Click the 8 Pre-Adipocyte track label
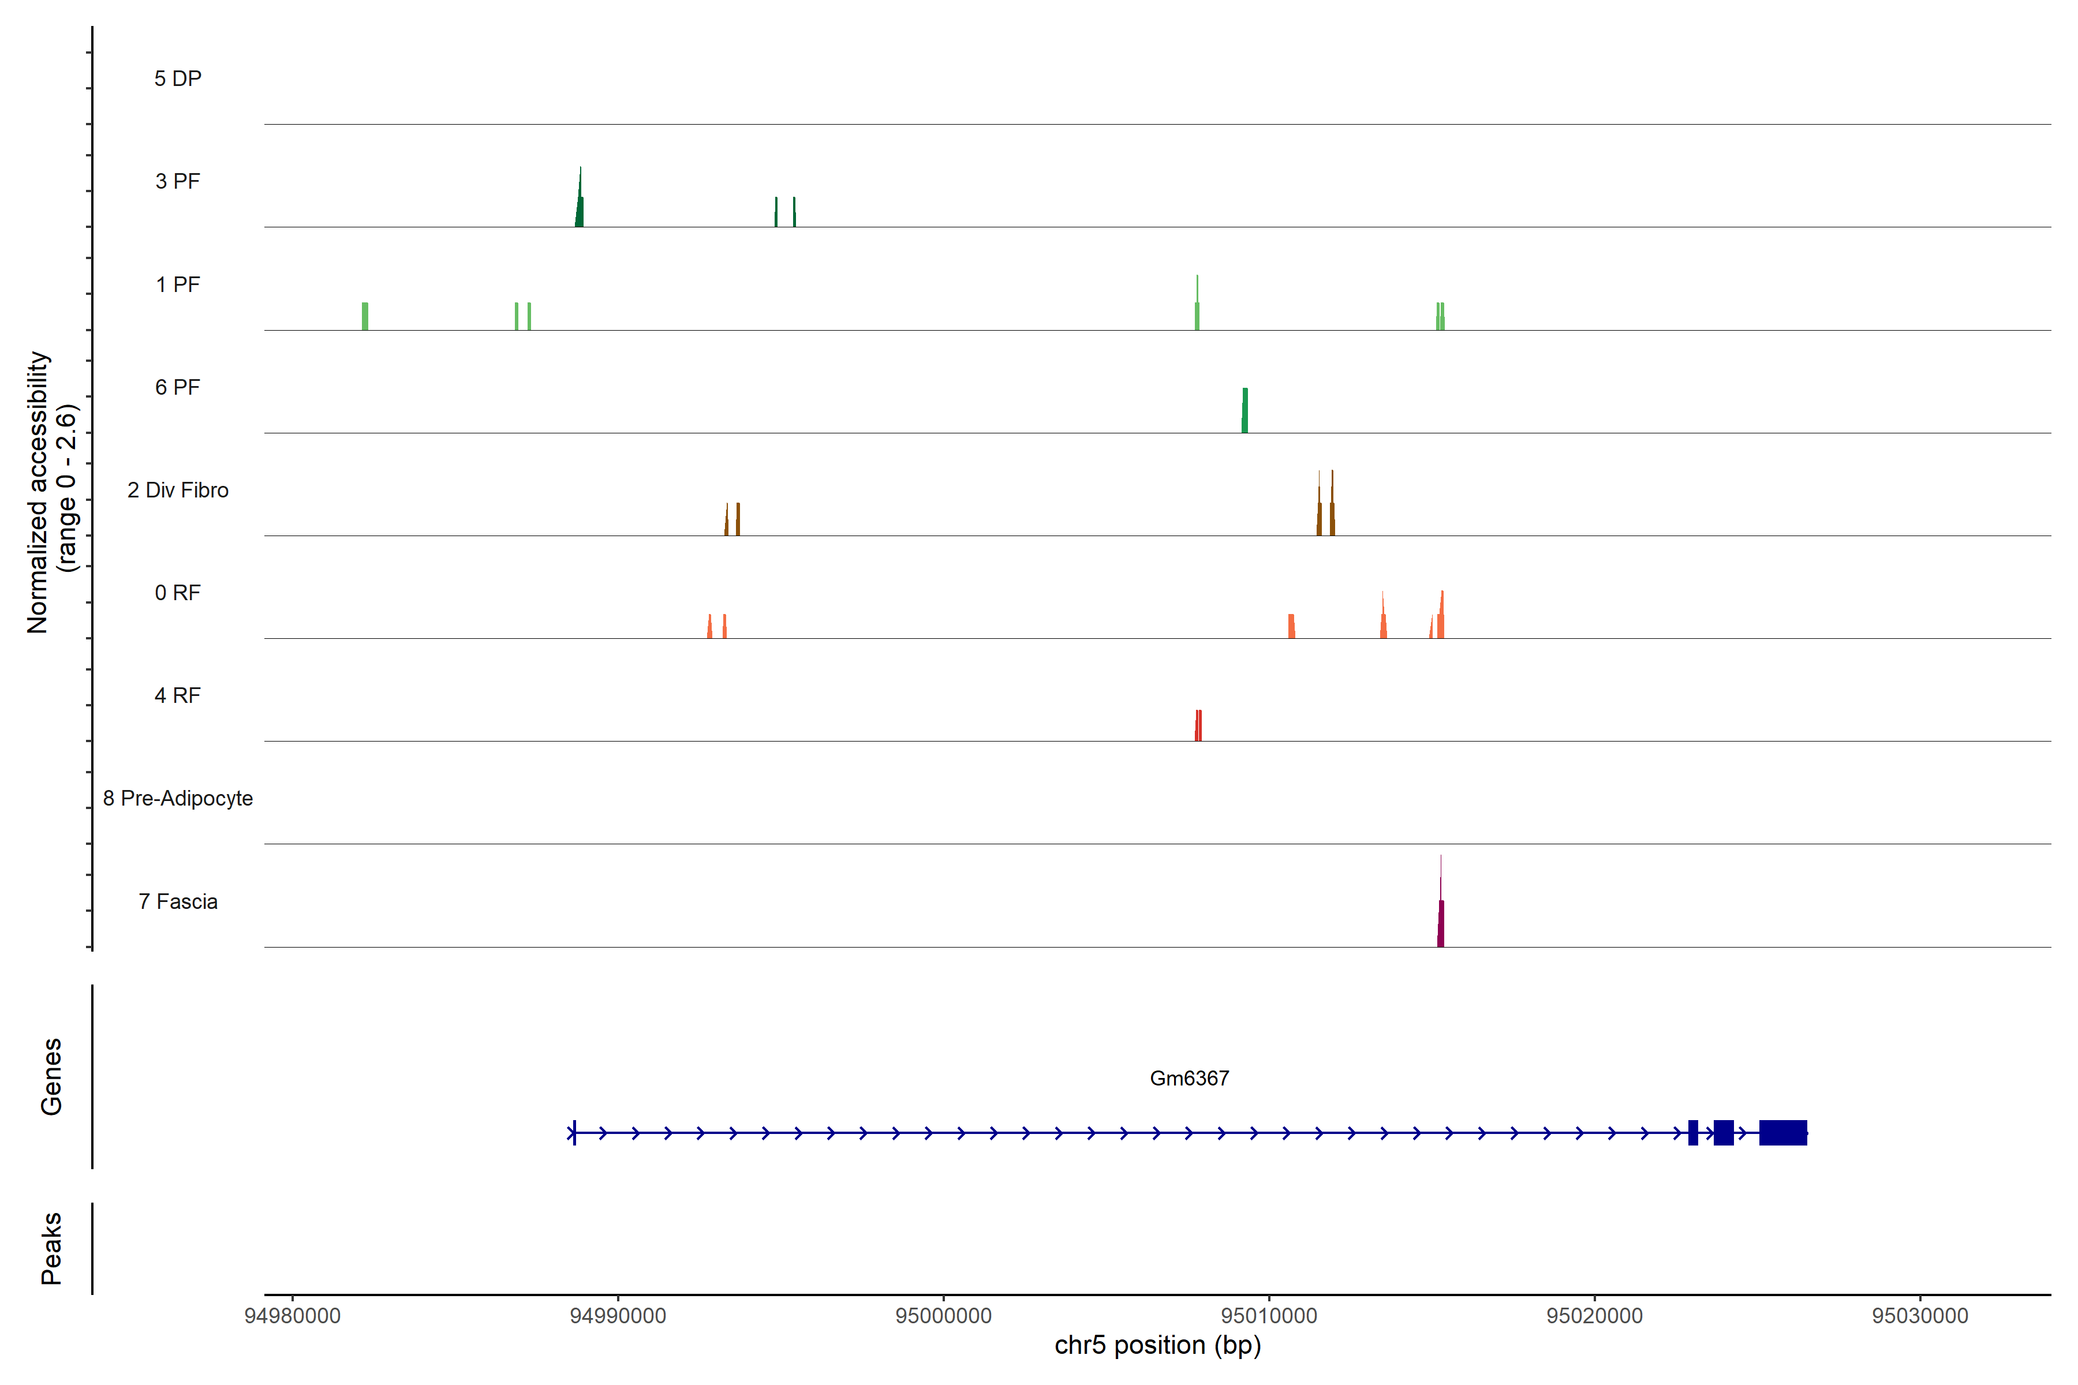The width and height of the screenshot is (2078, 1385). (178, 799)
